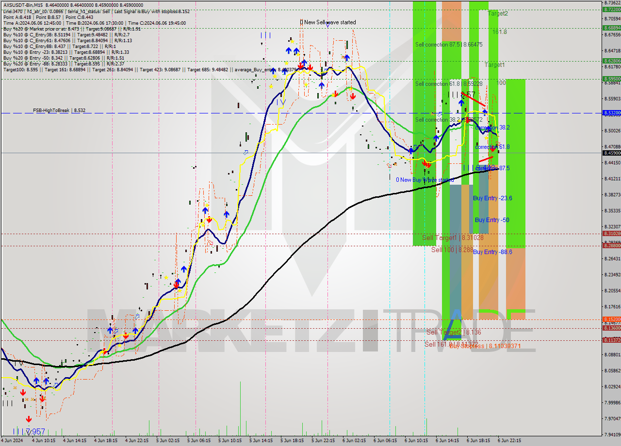Click the current price tag 8.45900 on the price axis
The width and height of the screenshot is (621, 446).
click(x=611, y=153)
